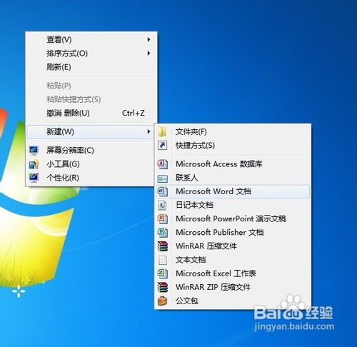Open the 排序方式(O) menu item

91,53
